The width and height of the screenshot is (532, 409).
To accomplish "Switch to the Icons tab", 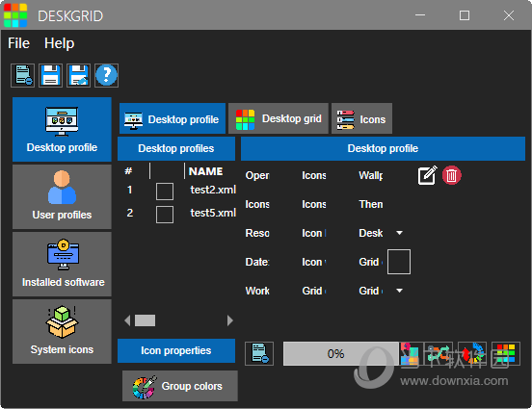I will pyautogui.click(x=361, y=118).
